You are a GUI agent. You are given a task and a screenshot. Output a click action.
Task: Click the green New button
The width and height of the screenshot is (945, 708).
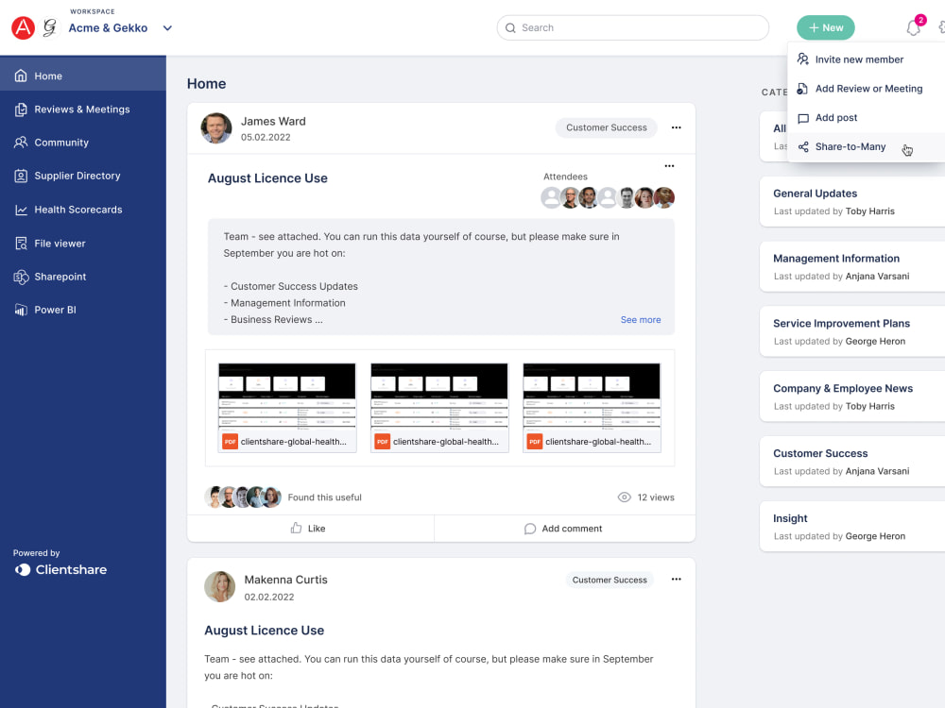point(825,27)
